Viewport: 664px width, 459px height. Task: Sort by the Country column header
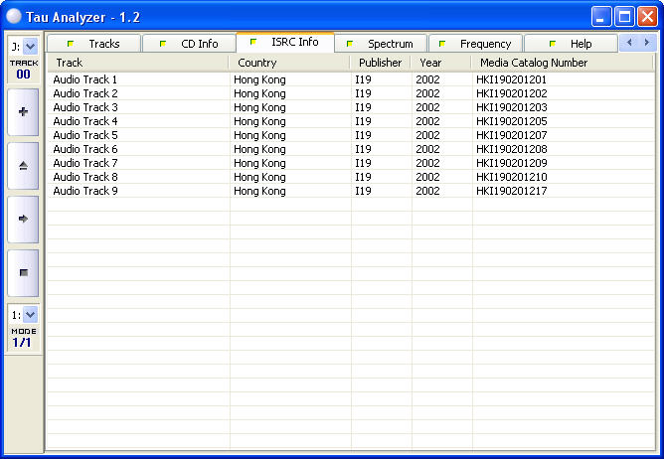pyautogui.click(x=288, y=63)
